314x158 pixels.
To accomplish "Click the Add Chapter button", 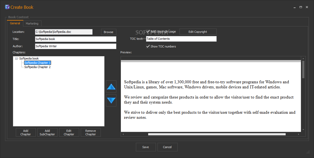I will (26, 132).
